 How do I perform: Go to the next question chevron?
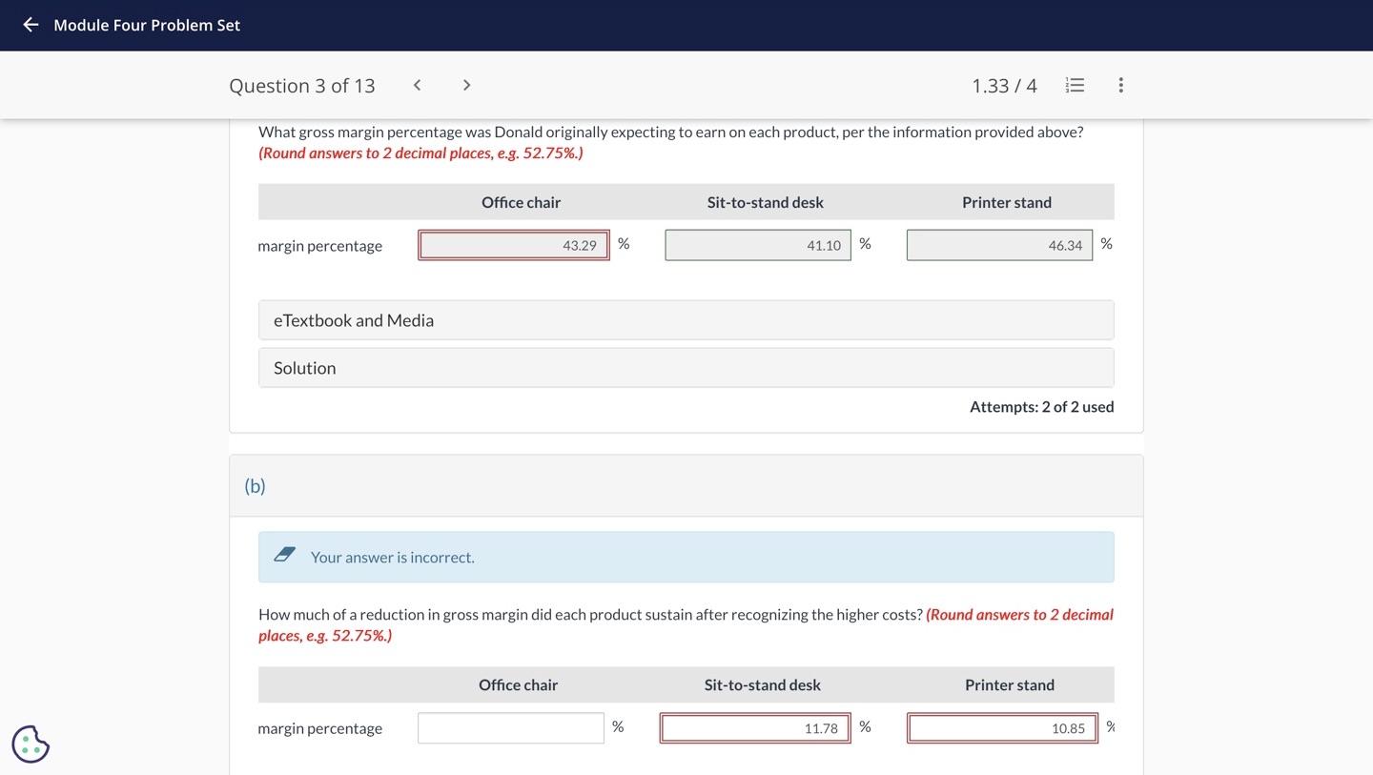point(466,85)
